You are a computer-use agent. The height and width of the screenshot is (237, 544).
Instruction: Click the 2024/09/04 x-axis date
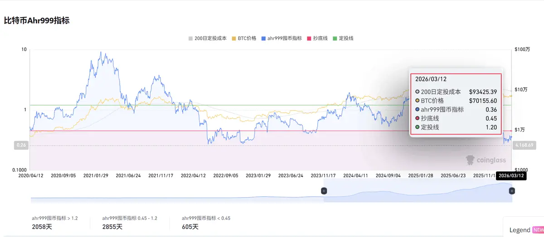pos(388,175)
